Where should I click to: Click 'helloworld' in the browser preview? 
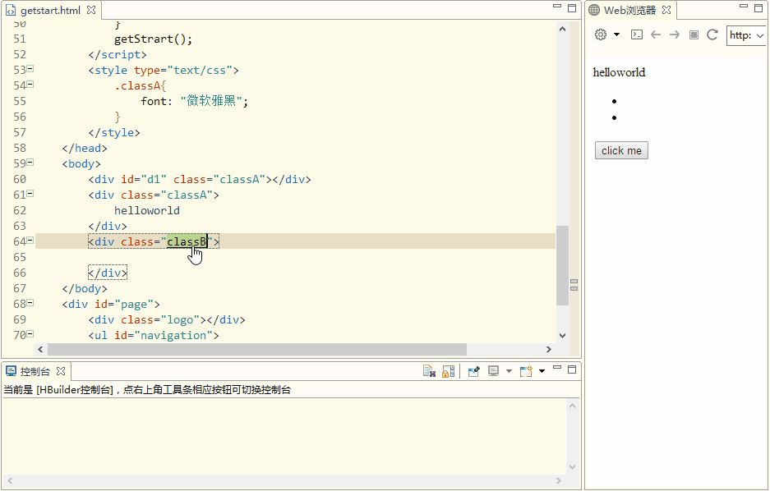619,72
